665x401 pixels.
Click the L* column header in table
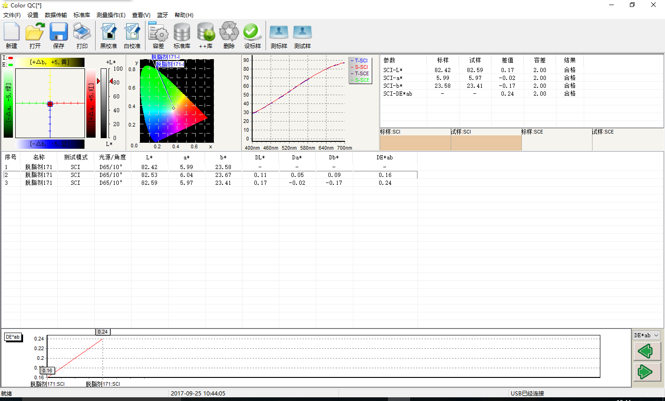[x=150, y=158]
